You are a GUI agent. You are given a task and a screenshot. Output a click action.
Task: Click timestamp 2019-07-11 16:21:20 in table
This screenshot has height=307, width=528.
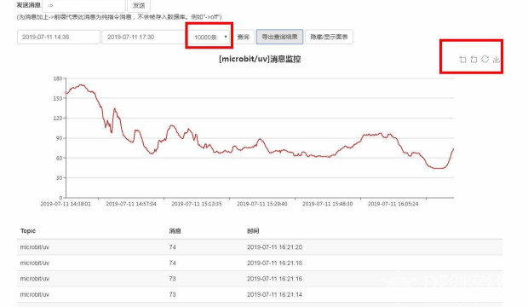pyautogui.click(x=274, y=247)
